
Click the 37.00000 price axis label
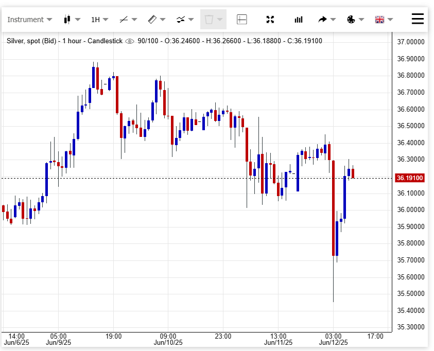click(x=410, y=42)
